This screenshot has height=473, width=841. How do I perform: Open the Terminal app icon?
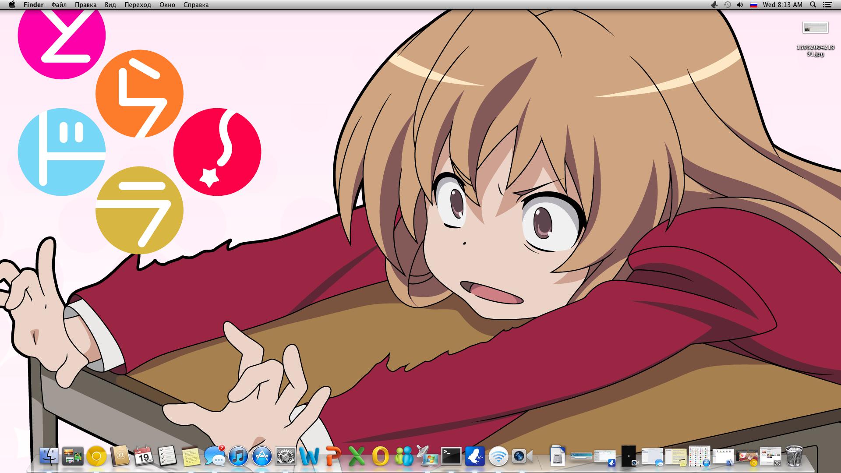point(451,456)
